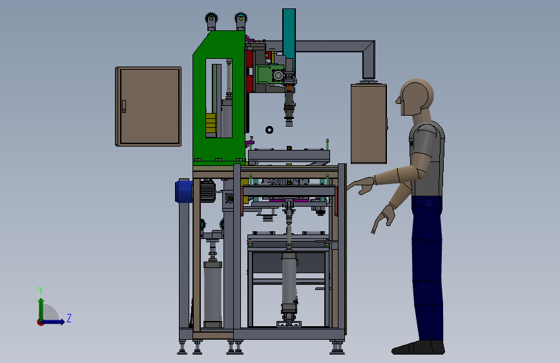This screenshot has height=363, width=560.
Task: Select the "Y" axis label
Action: click(41, 290)
